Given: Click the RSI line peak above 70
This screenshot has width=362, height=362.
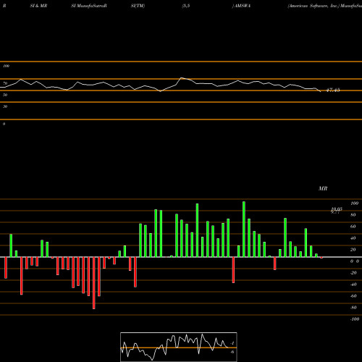Looking at the screenshot, I should point(182,77).
